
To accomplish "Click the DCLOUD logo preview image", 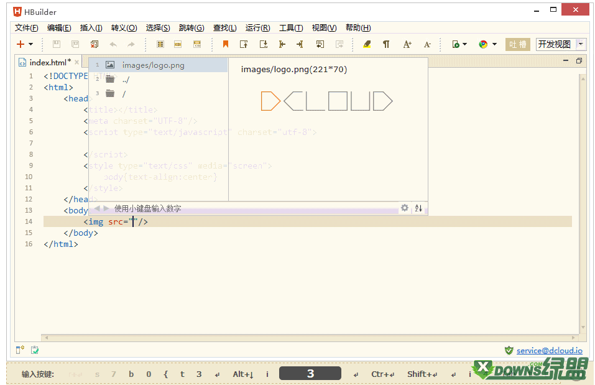I will point(326,101).
